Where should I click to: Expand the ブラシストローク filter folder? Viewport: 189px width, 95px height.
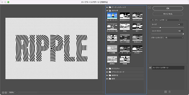point(107,72)
